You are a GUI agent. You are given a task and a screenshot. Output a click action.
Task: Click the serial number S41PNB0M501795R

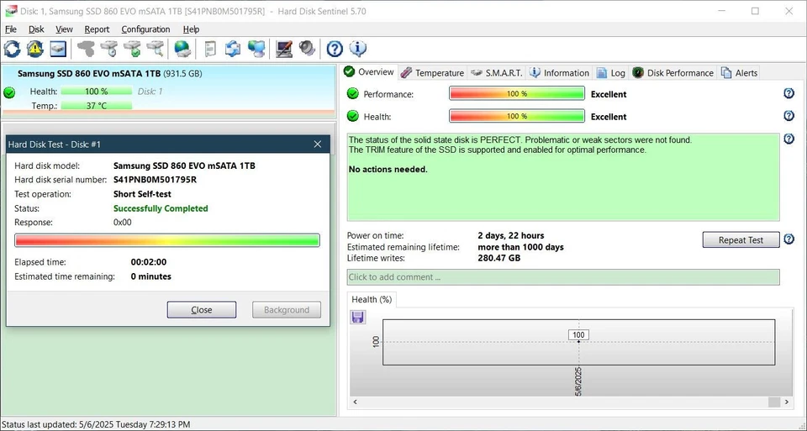pos(155,180)
